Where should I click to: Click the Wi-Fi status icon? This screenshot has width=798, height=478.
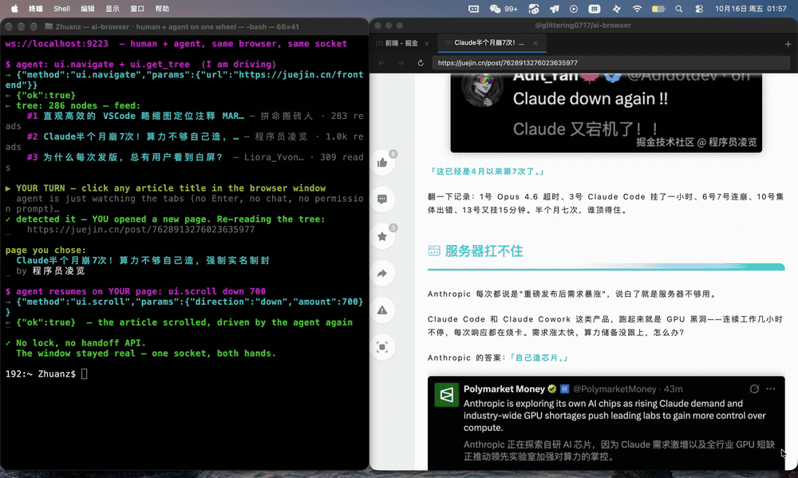[x=637, y=8]
